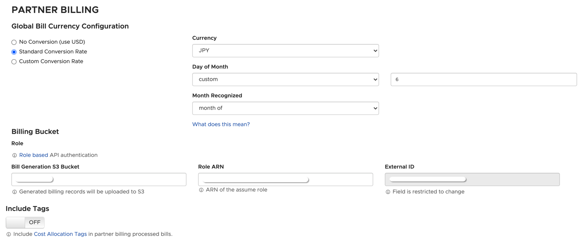Click info icon beside Role based authentication
Viewport: 583px width, 241px height.
point(14,155)
